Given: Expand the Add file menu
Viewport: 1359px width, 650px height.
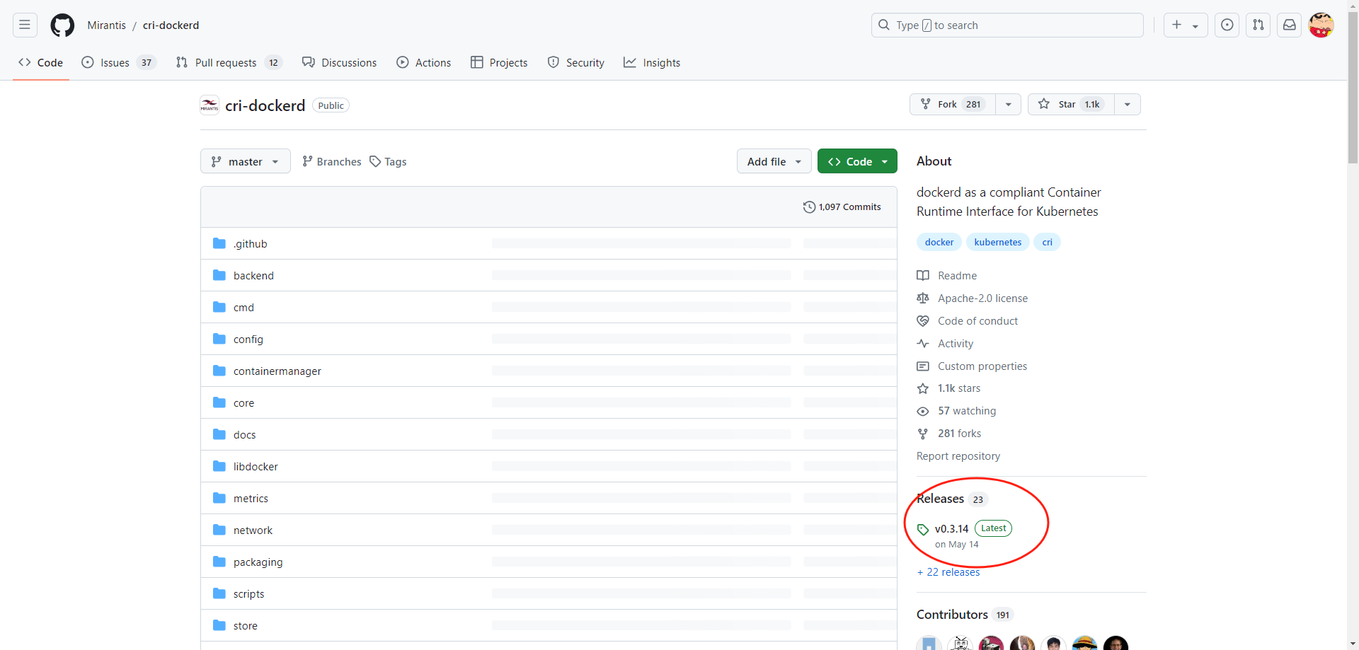Looking at the screenshot, I should pos(774,161).
